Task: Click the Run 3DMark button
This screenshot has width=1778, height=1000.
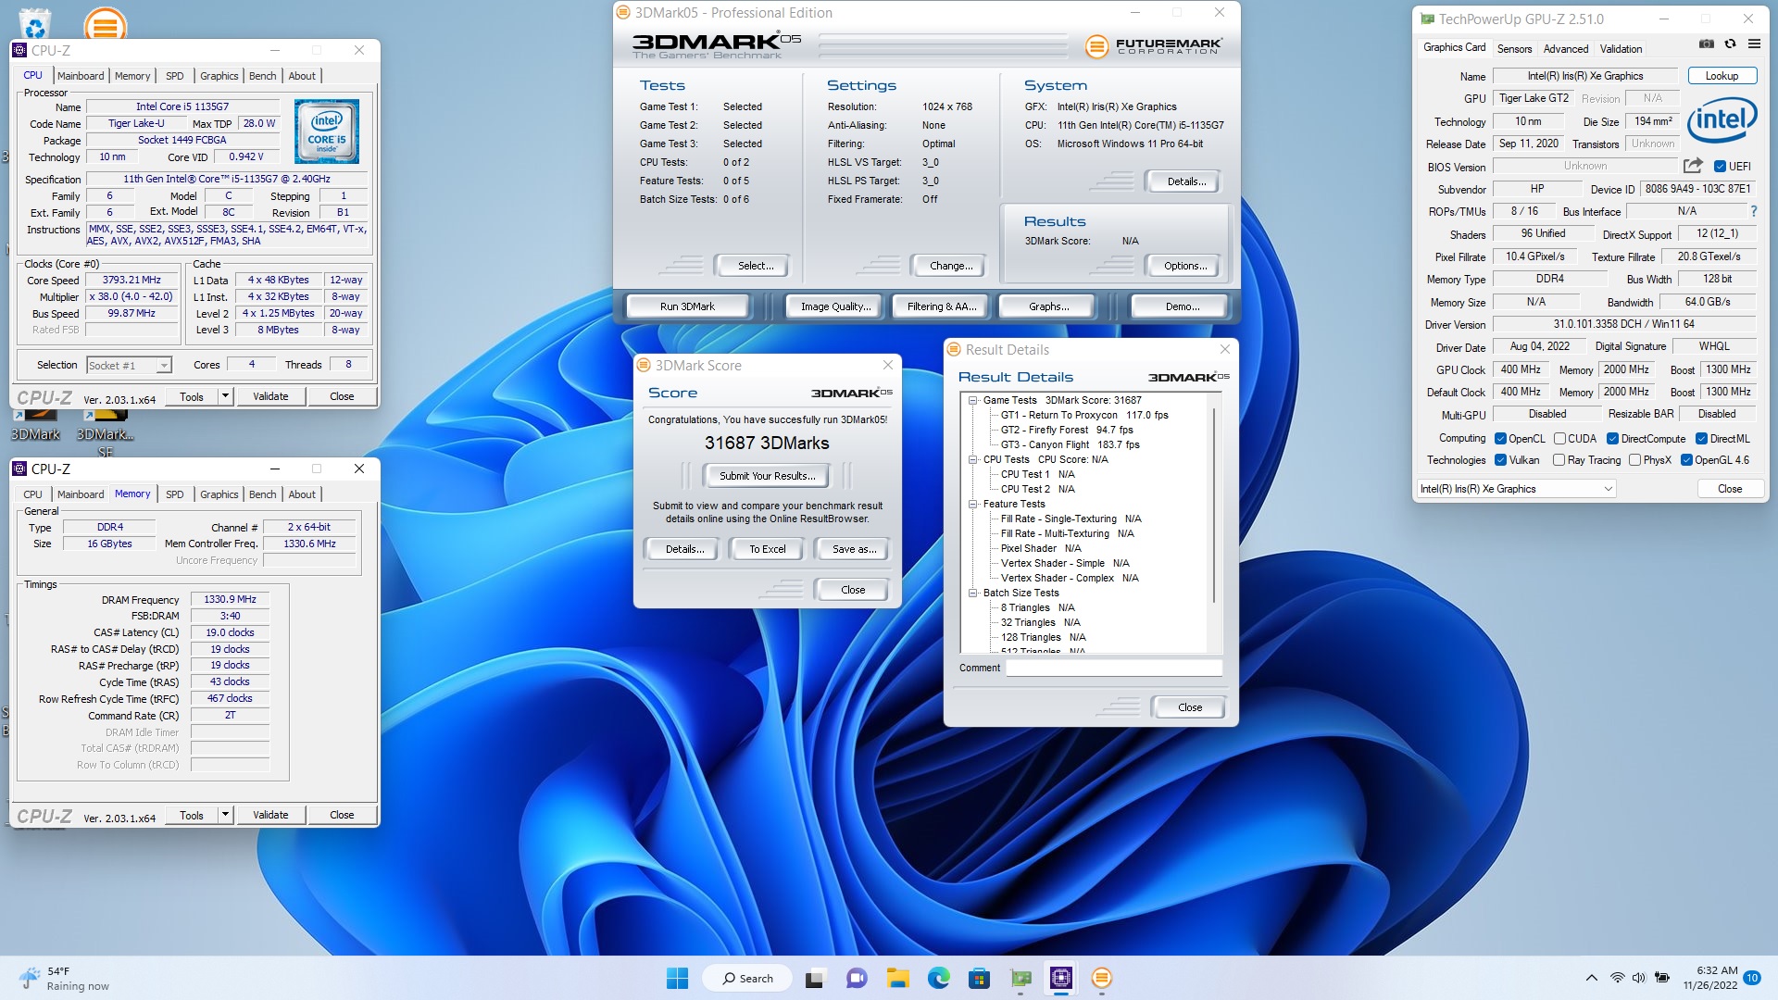Action: coord(687,306)
